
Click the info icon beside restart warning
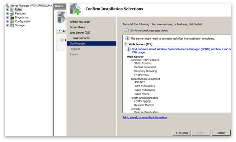tap(127, 38)
